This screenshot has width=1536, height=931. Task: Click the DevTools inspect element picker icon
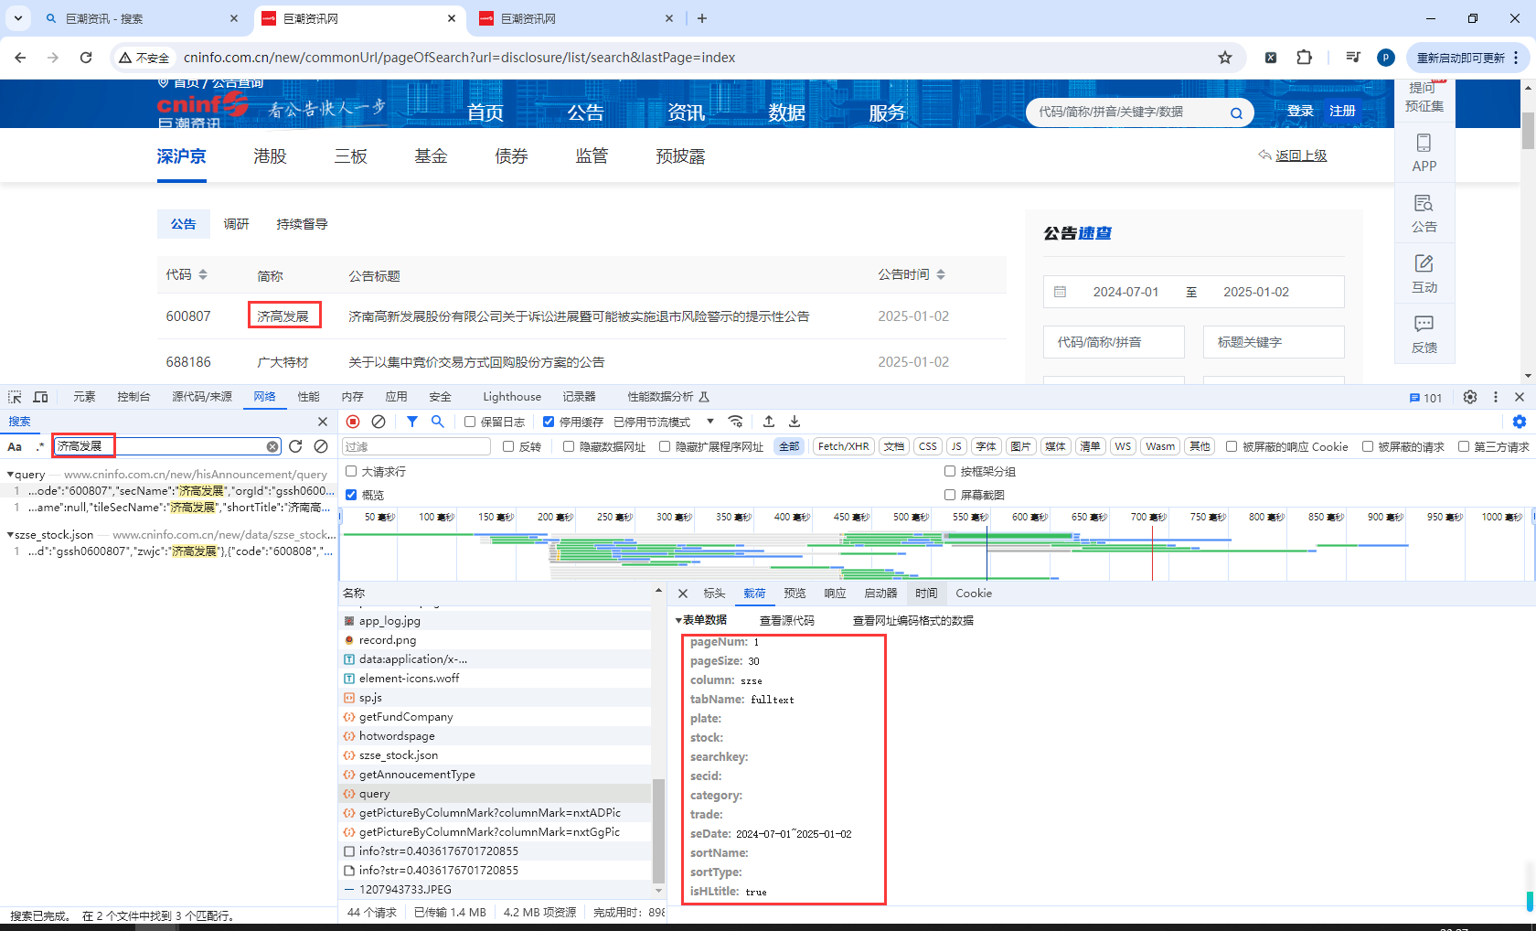coord(15,397)
